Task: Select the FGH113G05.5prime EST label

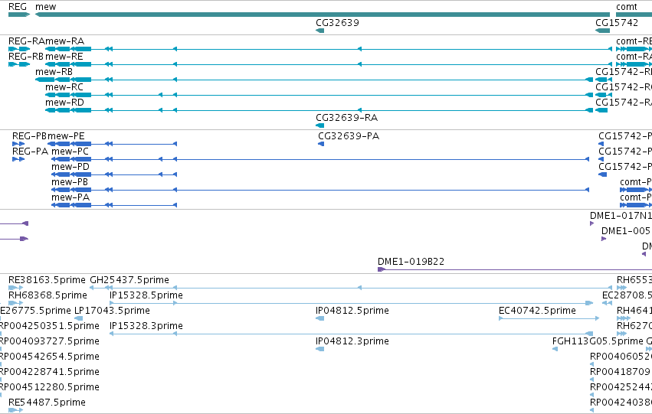Action: pos(598,341)
